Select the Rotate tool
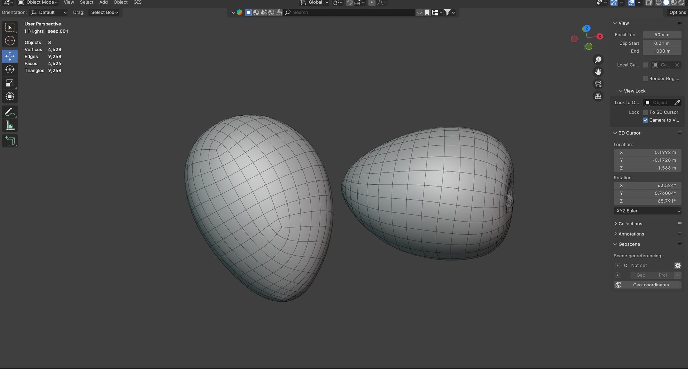The image size is (688, 369). point(10,69)
